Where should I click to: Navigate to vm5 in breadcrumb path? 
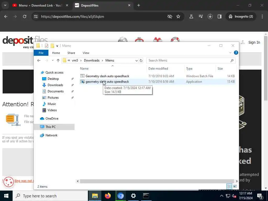point(75,60)
